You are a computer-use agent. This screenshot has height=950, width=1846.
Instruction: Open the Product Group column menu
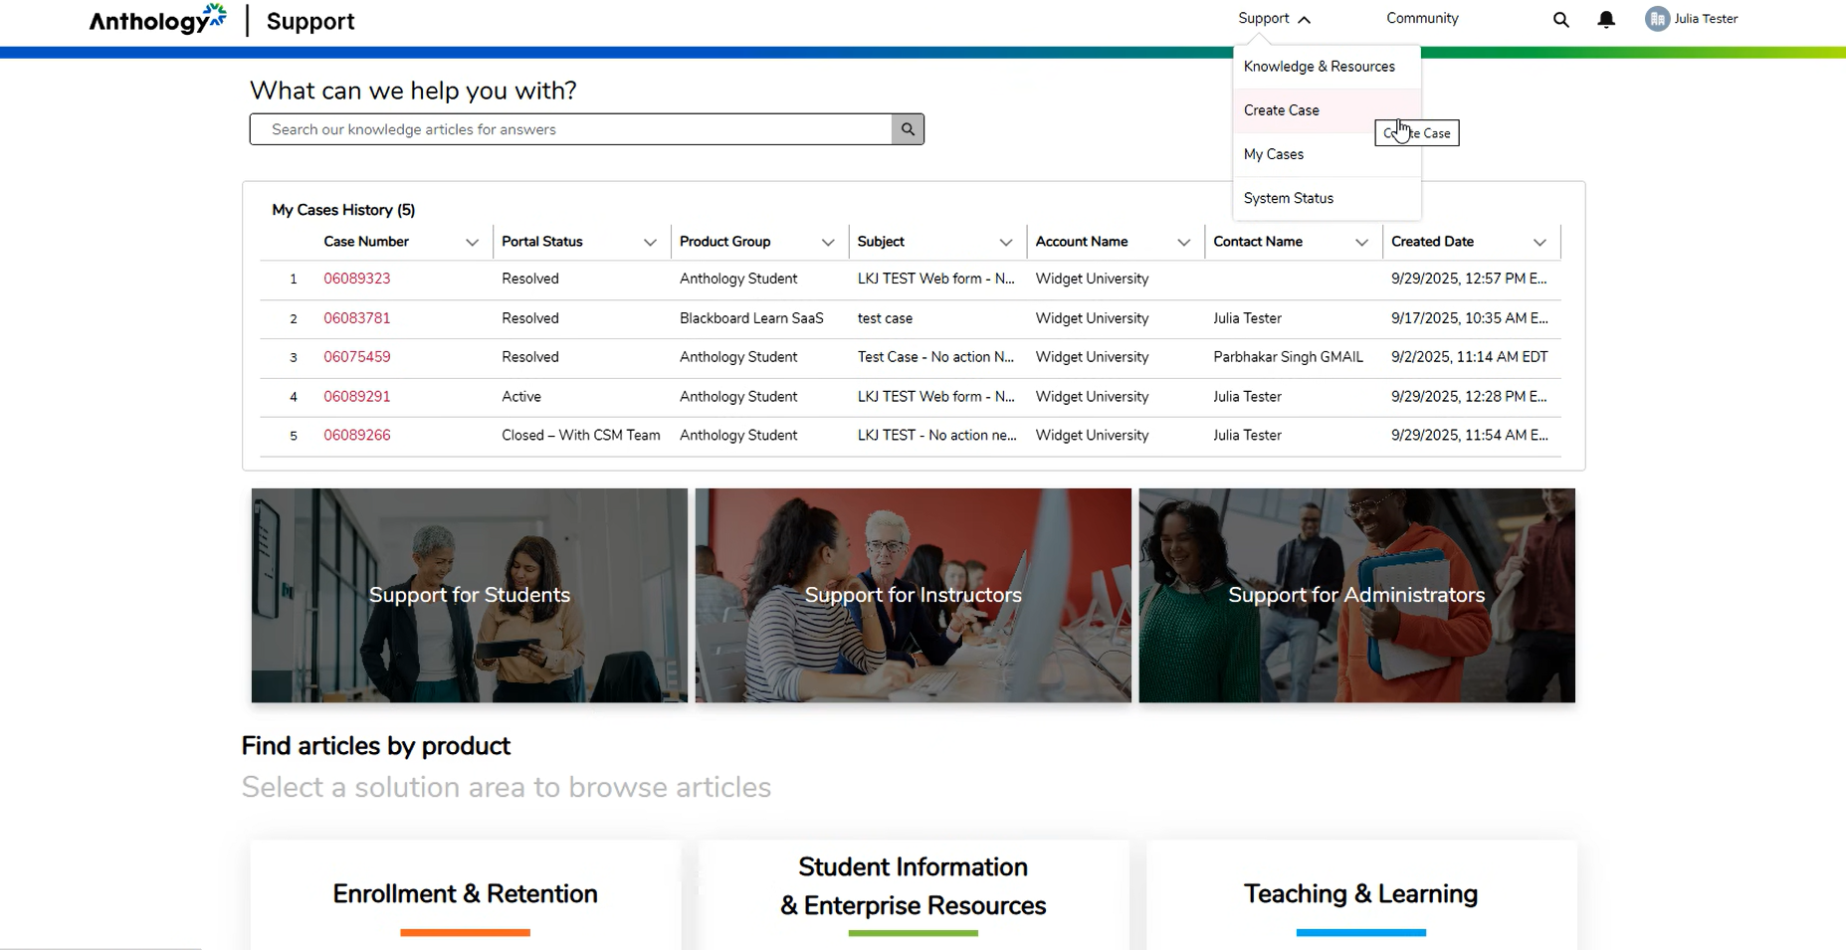pyautogui.click(x=827, y=243)
